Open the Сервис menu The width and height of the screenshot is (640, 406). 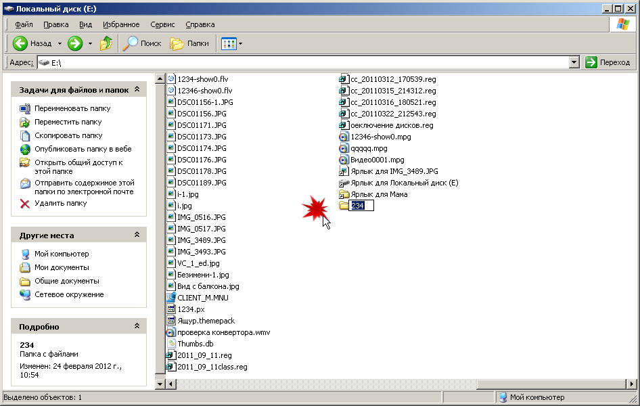click(x=162, y=24)
